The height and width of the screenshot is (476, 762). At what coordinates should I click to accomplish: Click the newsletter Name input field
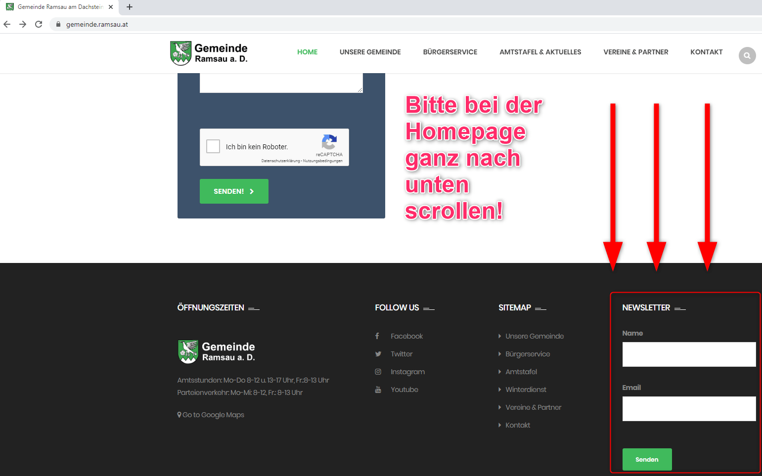click(x=689, y=354)
